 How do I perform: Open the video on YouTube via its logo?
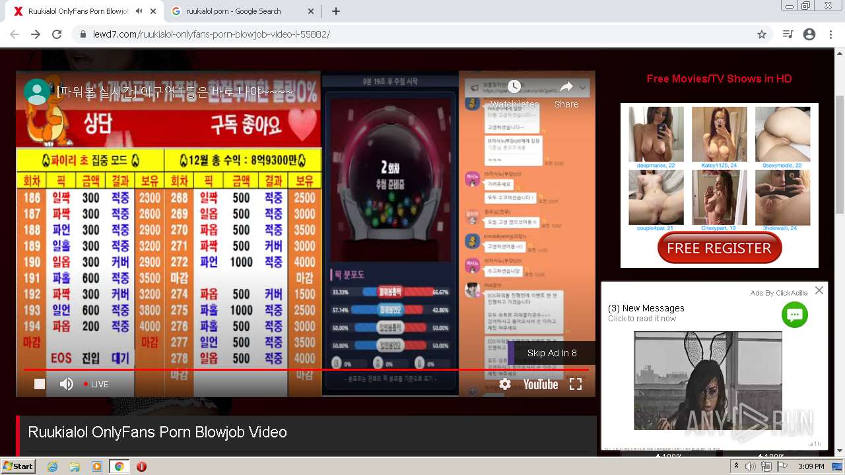coord(541,384)
